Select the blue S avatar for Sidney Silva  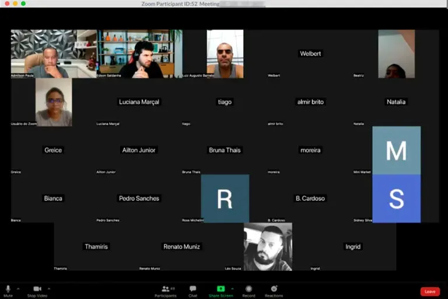coord(396,199)
